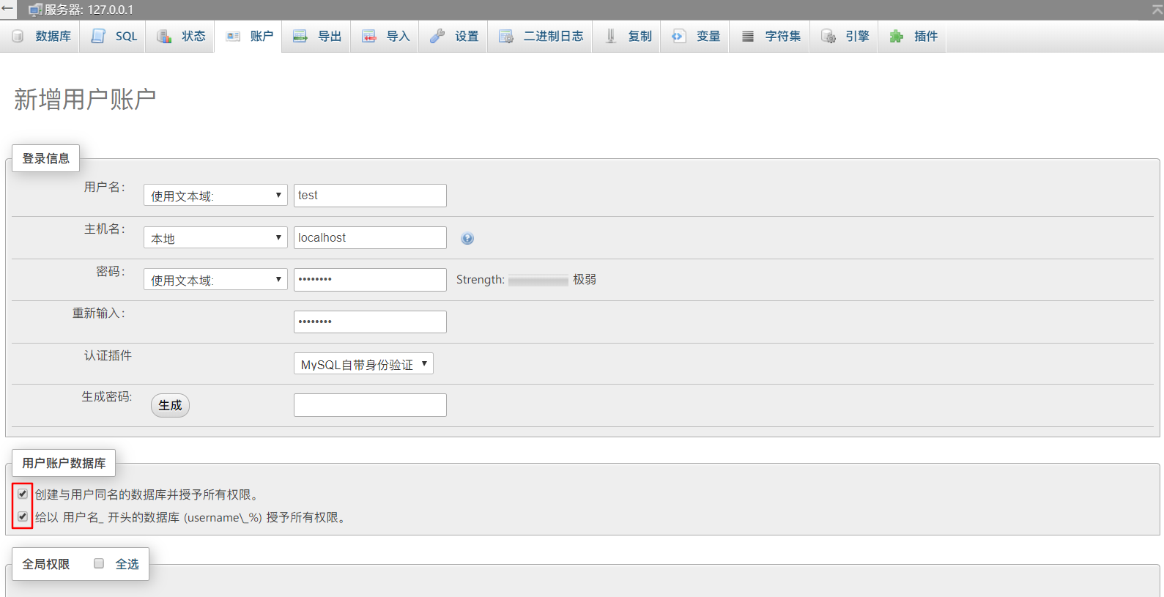Image resolution: width=1164 pixels, height=597 pixels.
Task: Click the 生成 password button
Action: coord(170,405)
